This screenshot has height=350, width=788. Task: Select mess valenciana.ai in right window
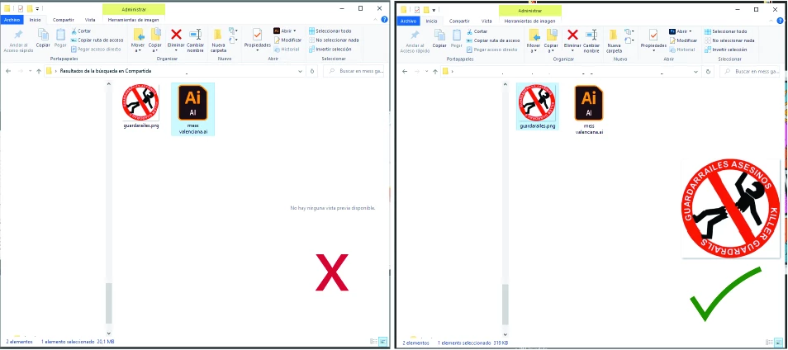pos(589,110)
